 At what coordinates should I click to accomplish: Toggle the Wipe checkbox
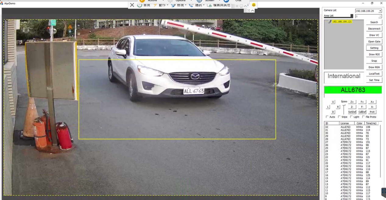point(339,117)
